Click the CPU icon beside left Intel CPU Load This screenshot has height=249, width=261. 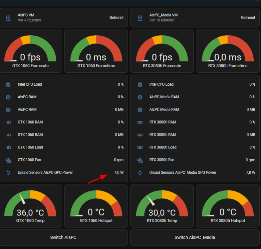(x=8, y=84)
